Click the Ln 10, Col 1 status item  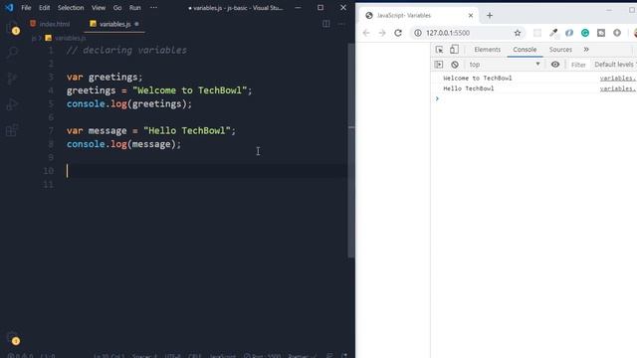coord(109,356)
